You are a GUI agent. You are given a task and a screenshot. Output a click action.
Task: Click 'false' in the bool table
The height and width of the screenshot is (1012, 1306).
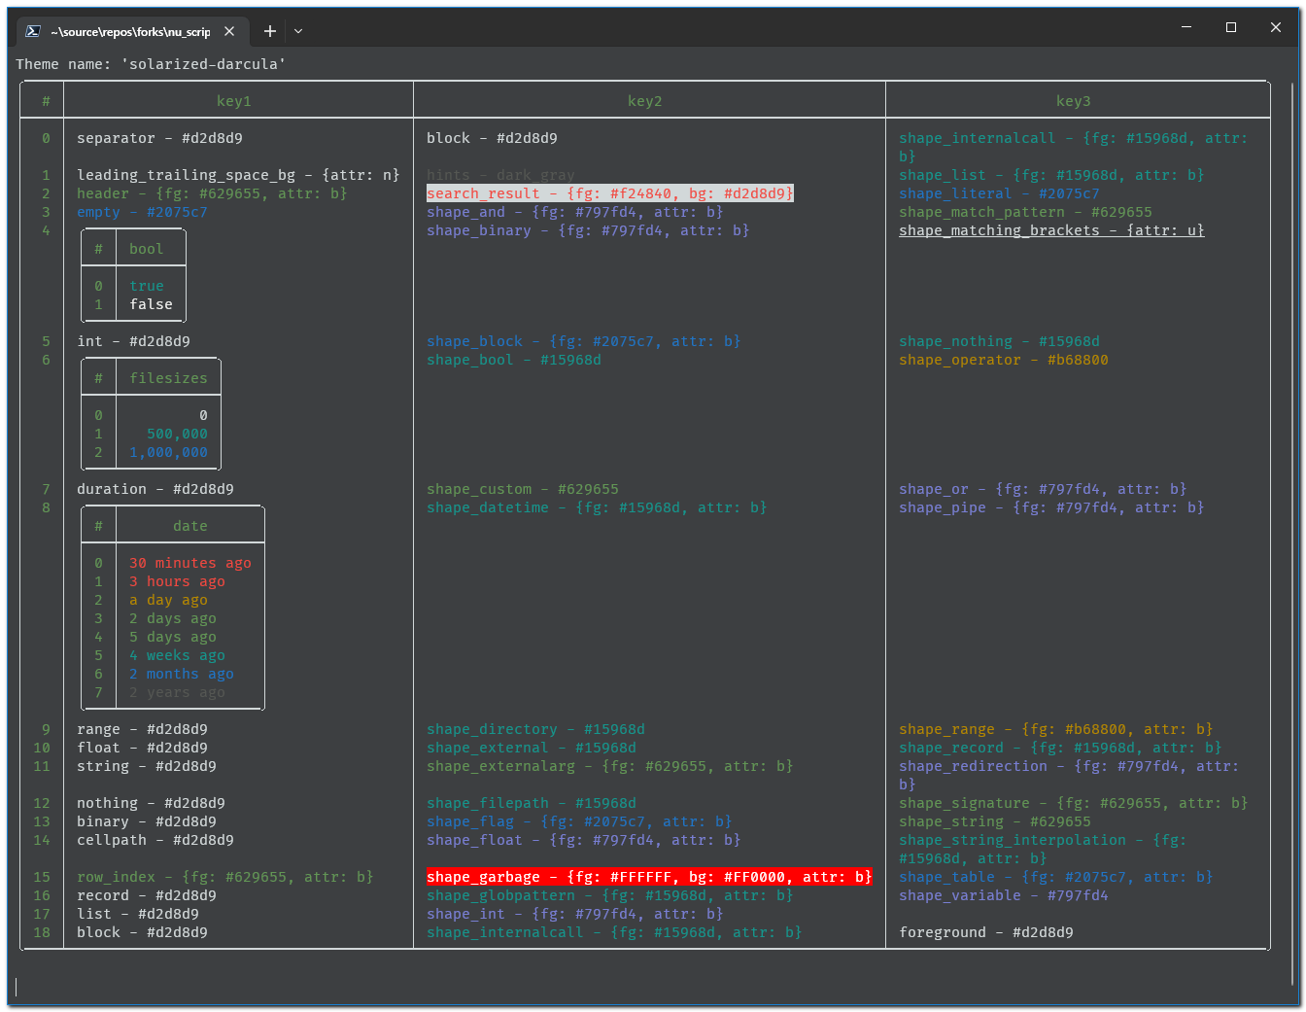pos(152,304)
